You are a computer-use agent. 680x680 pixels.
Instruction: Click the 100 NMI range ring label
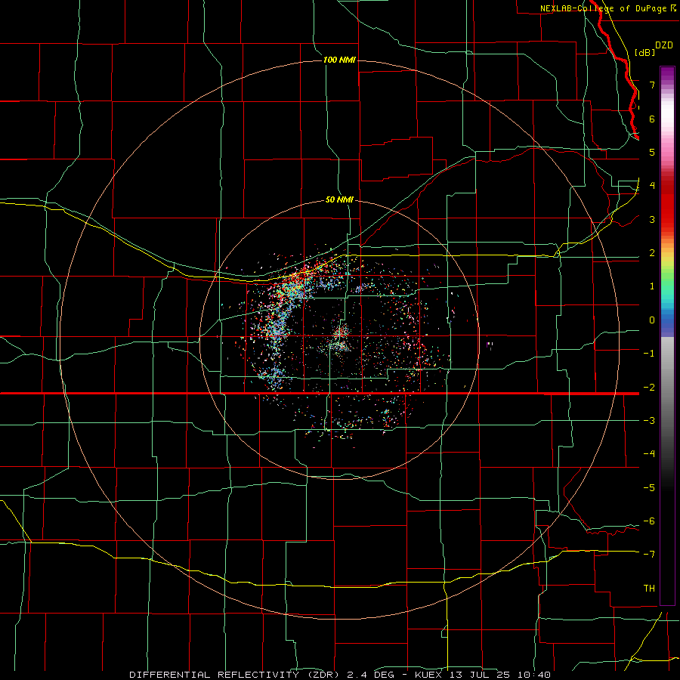click(339, 60)
